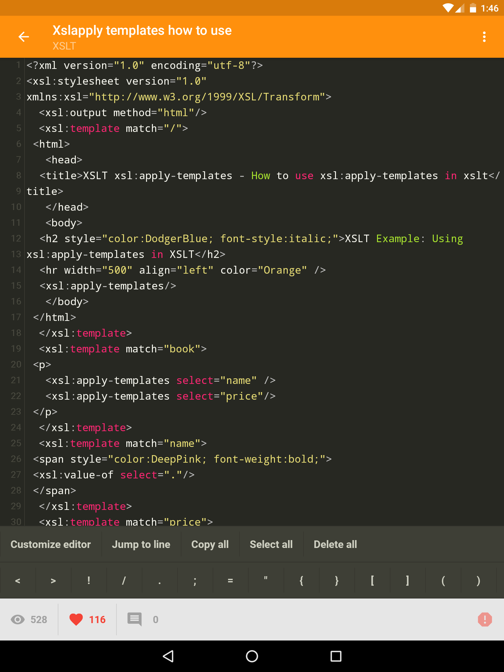The image size is (504, 672).
Task: Tap Delete all button
Action: (x=335, y=544)
